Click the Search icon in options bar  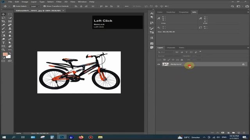tap(232, 6)
